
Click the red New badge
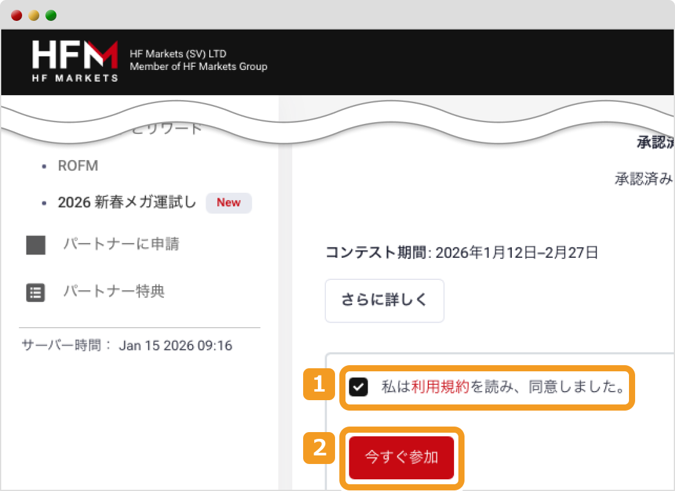coord(228,203)
